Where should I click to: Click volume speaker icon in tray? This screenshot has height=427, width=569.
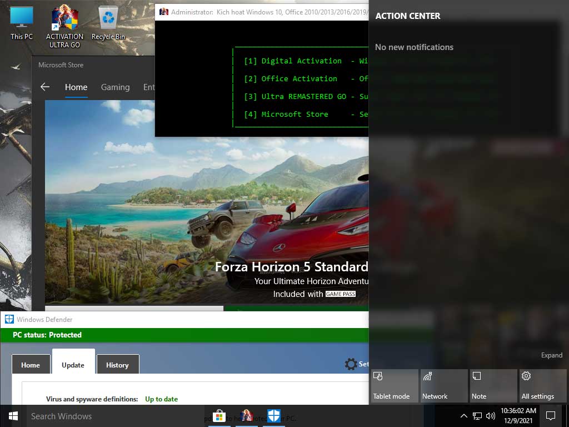(x=491, y=416)
